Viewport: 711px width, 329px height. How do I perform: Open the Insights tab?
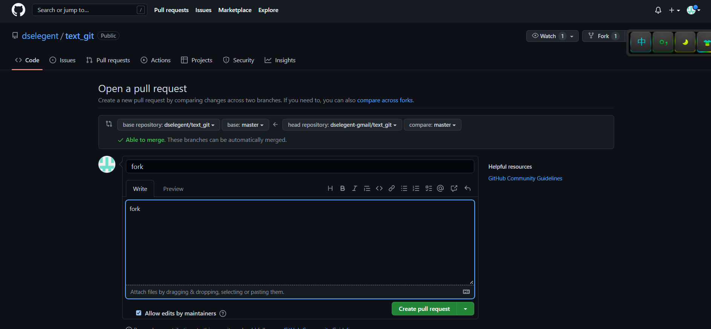280,60
